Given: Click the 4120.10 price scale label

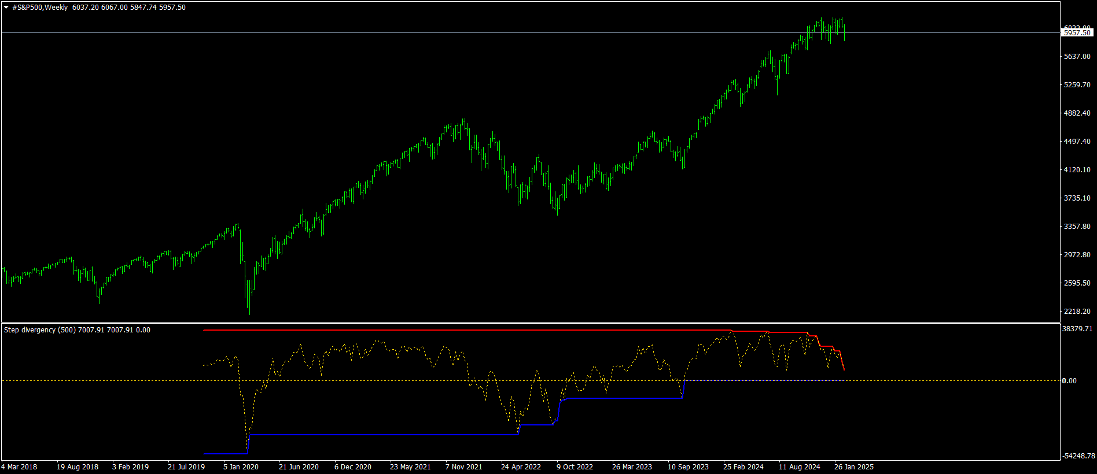Looking at the screenshot, I should (1077, 170).
